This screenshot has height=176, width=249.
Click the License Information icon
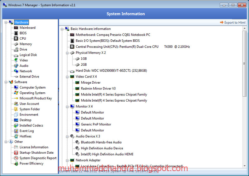16,147
